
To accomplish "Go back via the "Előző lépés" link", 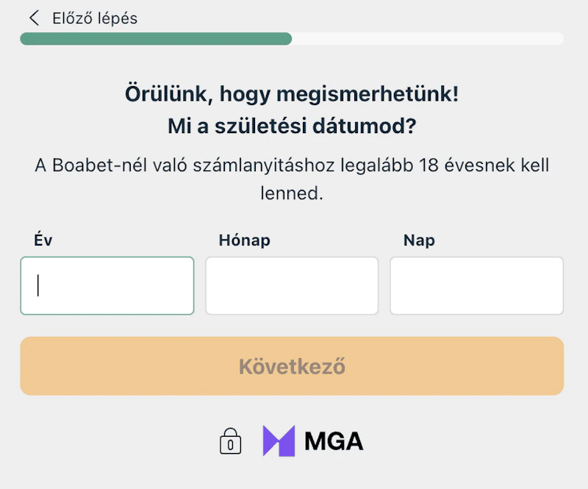I will click(x=94, y=18).
